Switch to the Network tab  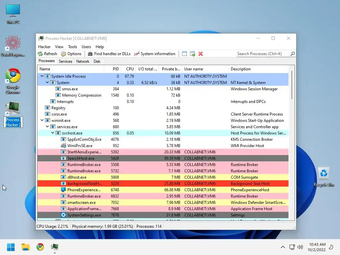point(83,61)
